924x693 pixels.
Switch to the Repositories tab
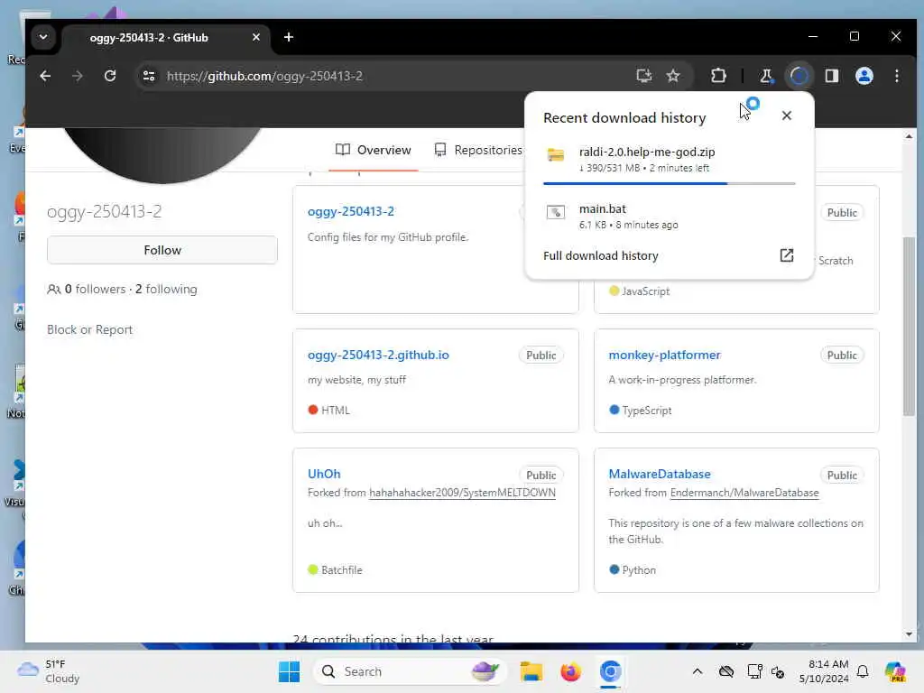pyautogui.click(x=478, y=151)
